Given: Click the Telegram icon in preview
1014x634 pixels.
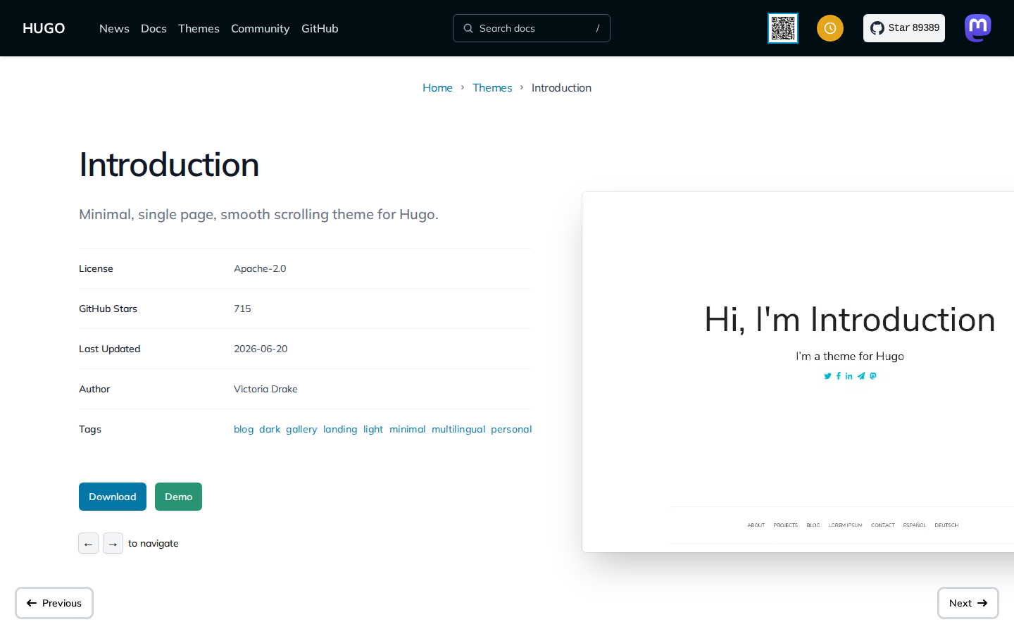Looking at the screenshot, I should coord(861,376).
